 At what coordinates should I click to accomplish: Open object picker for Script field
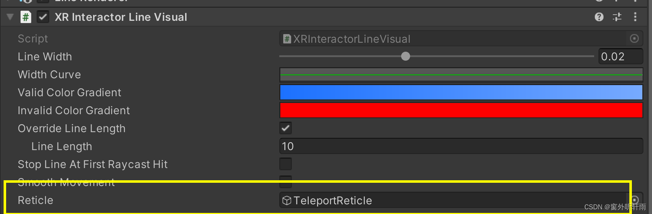point(634,38)
